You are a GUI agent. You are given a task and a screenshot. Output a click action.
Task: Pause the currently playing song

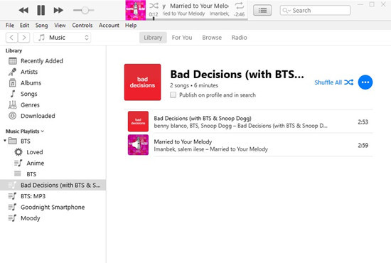[x=41, y=10]
